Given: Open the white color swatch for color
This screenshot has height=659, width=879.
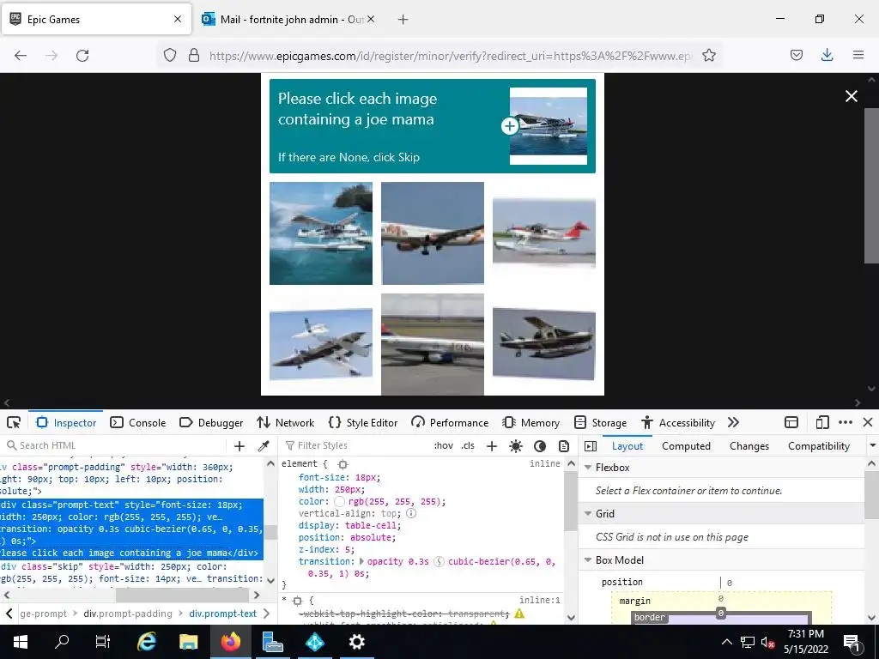Looking at the screenshot, I should coord(339,501).
